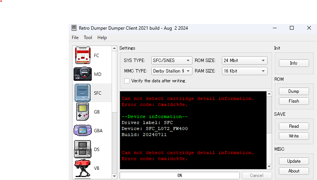Click the 'Build: 20240711' log line

coord(144,135)
